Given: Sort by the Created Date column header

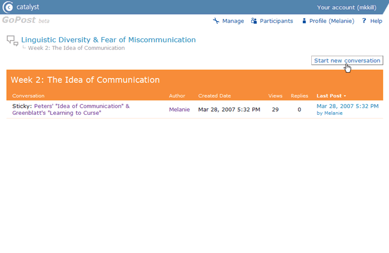Looking at the screenshot, I should [215, 96].
